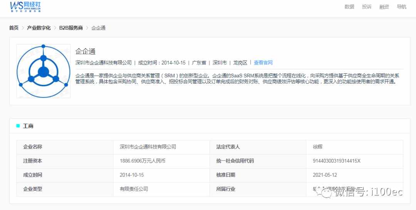Click the 工商 section heading
The width and height of the screenshot is (416, 210).
[x=28, y=126]
